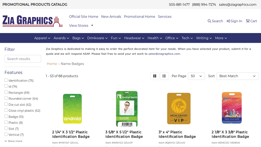Open the Sort Best Match dropdown
Screen dimensions: 261x147
pyautogui.click(x=237, y=76)
